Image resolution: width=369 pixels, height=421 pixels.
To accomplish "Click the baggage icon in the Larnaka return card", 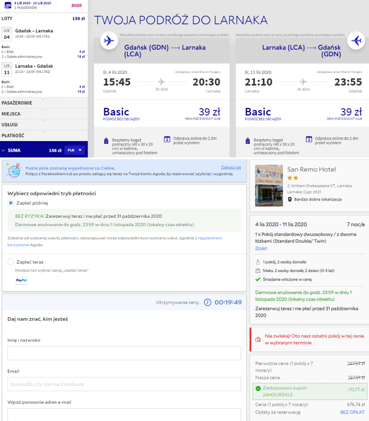I will 248,141.
